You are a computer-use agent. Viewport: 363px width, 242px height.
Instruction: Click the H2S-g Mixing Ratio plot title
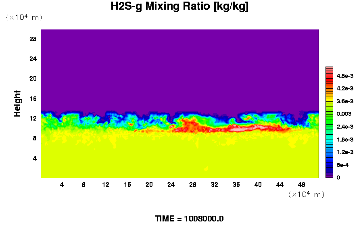point(179,7)
